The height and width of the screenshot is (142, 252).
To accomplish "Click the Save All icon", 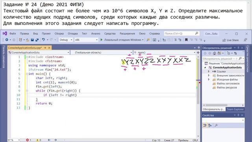I will 37,40.
